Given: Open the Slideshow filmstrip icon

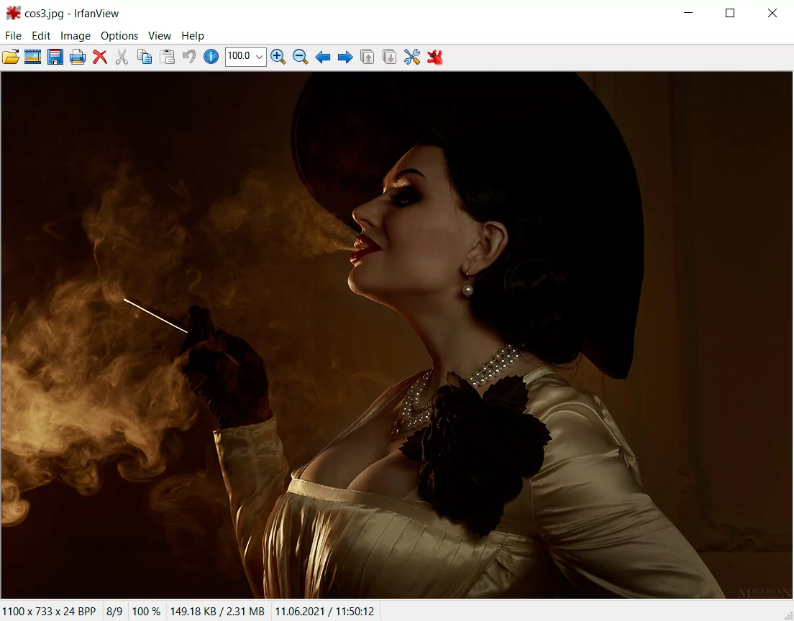Looking at the screenshot, I should click(33, 57).
